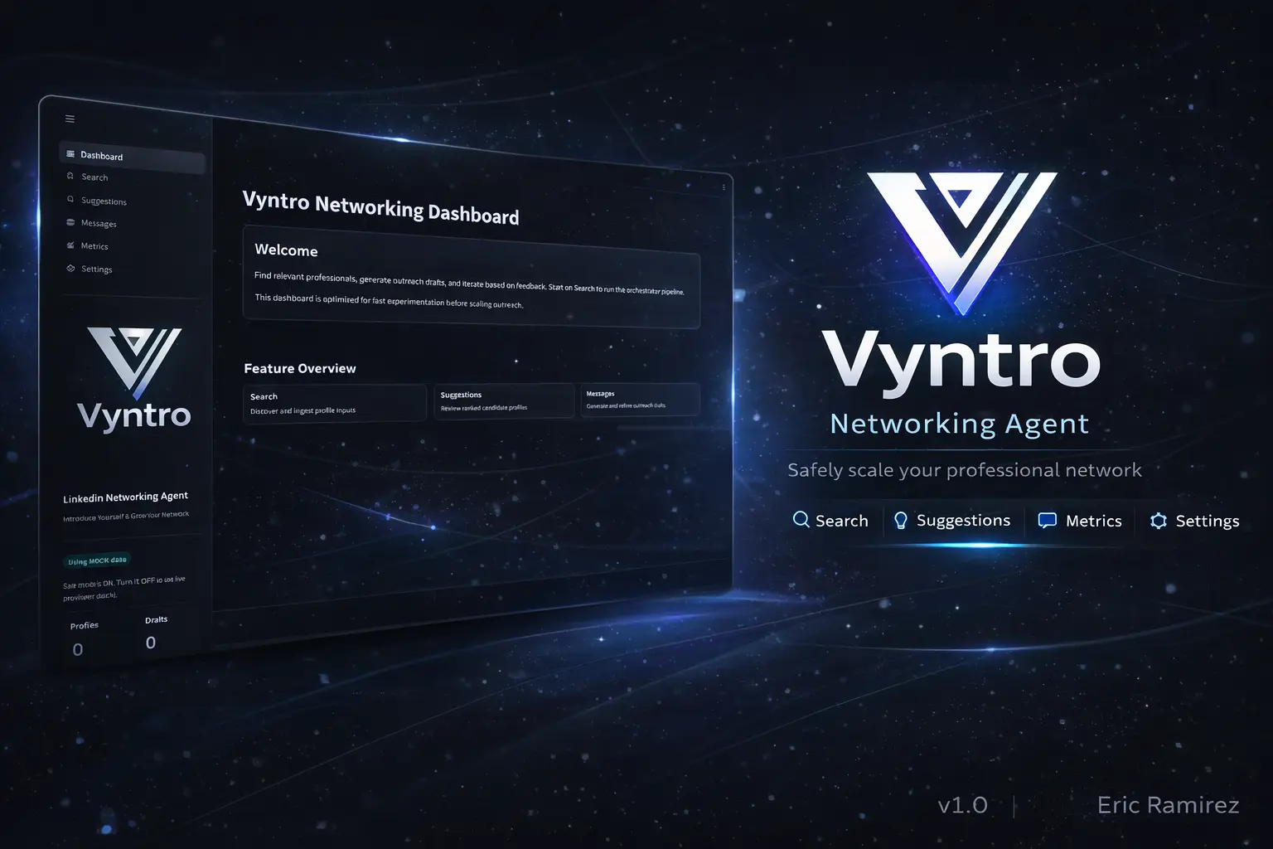This screenshot has width=1273, height=849.
Task: Click the Suggestions lightbulb icon in the bottom bar
Action: [901, 521]
